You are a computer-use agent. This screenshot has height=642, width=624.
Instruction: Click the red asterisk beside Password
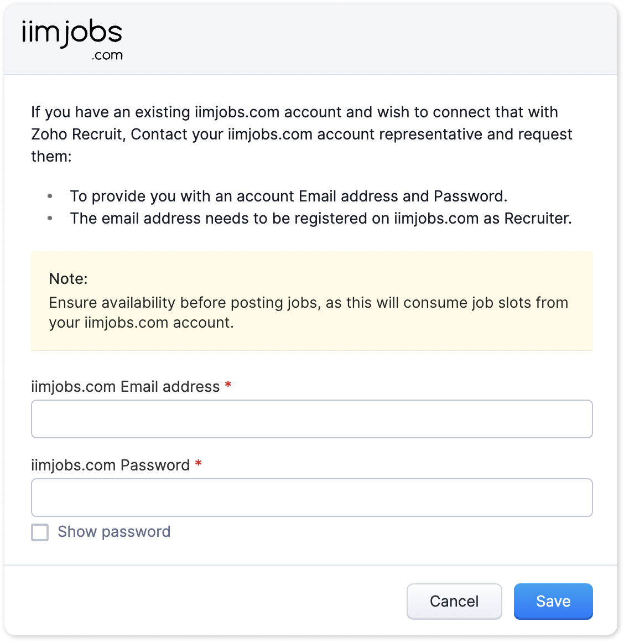coord(198,464)
